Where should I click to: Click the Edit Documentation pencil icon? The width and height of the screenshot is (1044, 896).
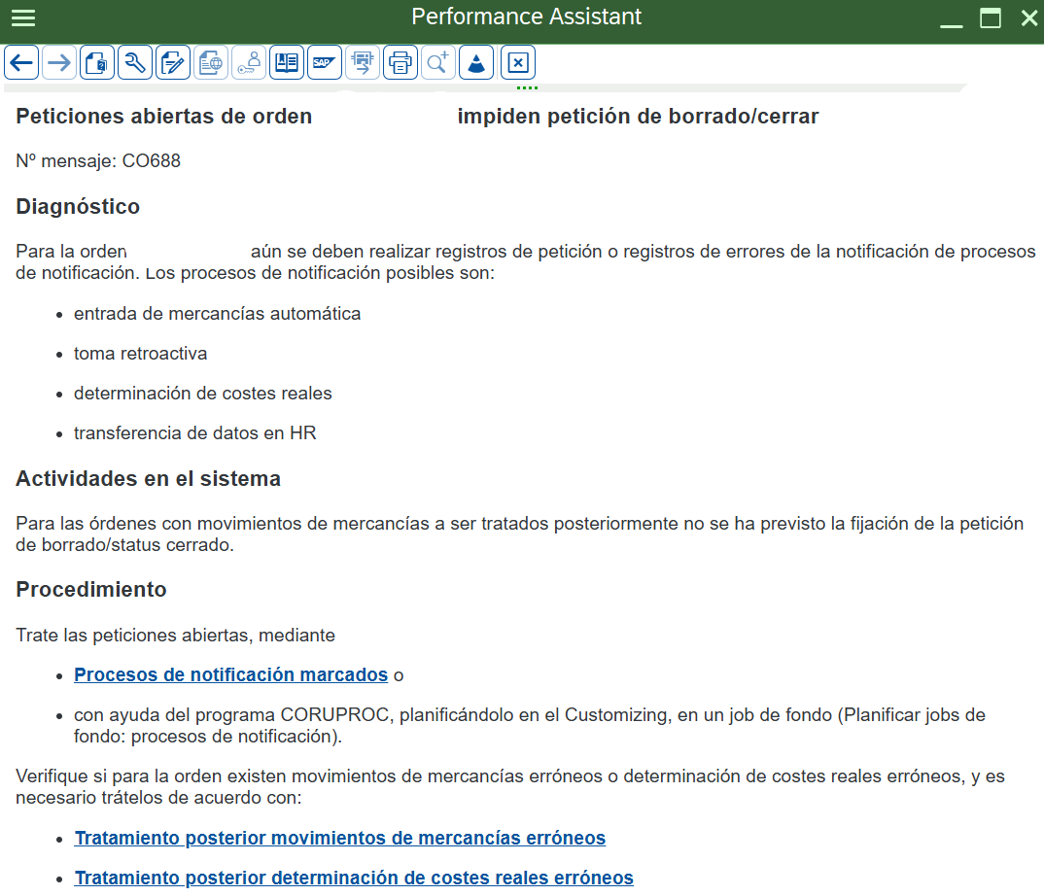173,63
